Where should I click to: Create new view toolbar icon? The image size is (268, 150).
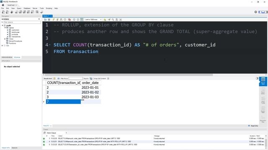(x=25, y=12)
